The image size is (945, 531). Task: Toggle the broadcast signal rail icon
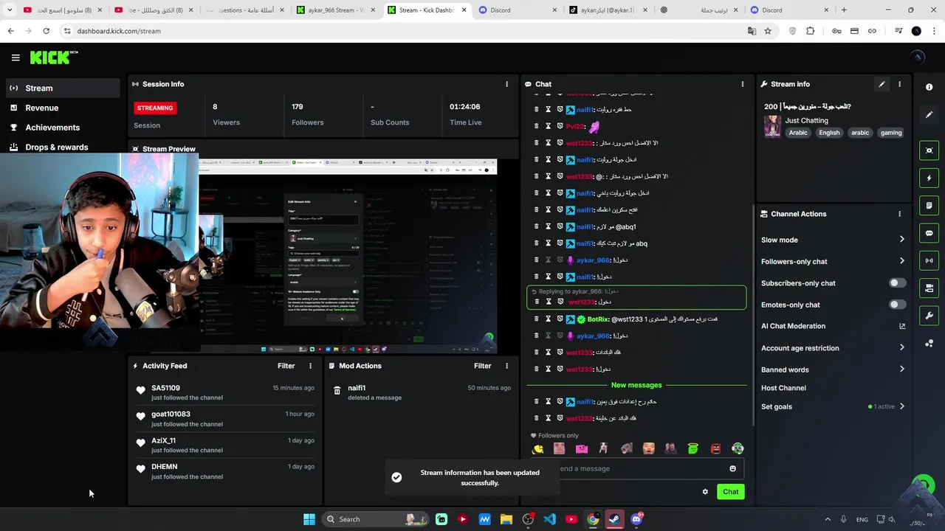click(929, 260)
